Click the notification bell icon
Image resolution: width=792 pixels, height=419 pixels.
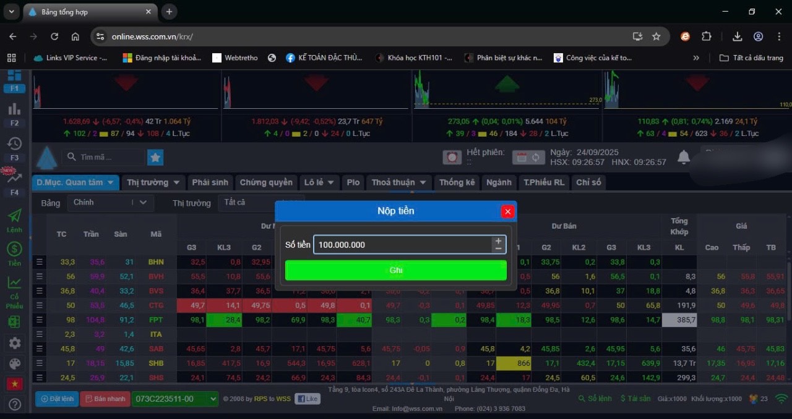[684, 158]
